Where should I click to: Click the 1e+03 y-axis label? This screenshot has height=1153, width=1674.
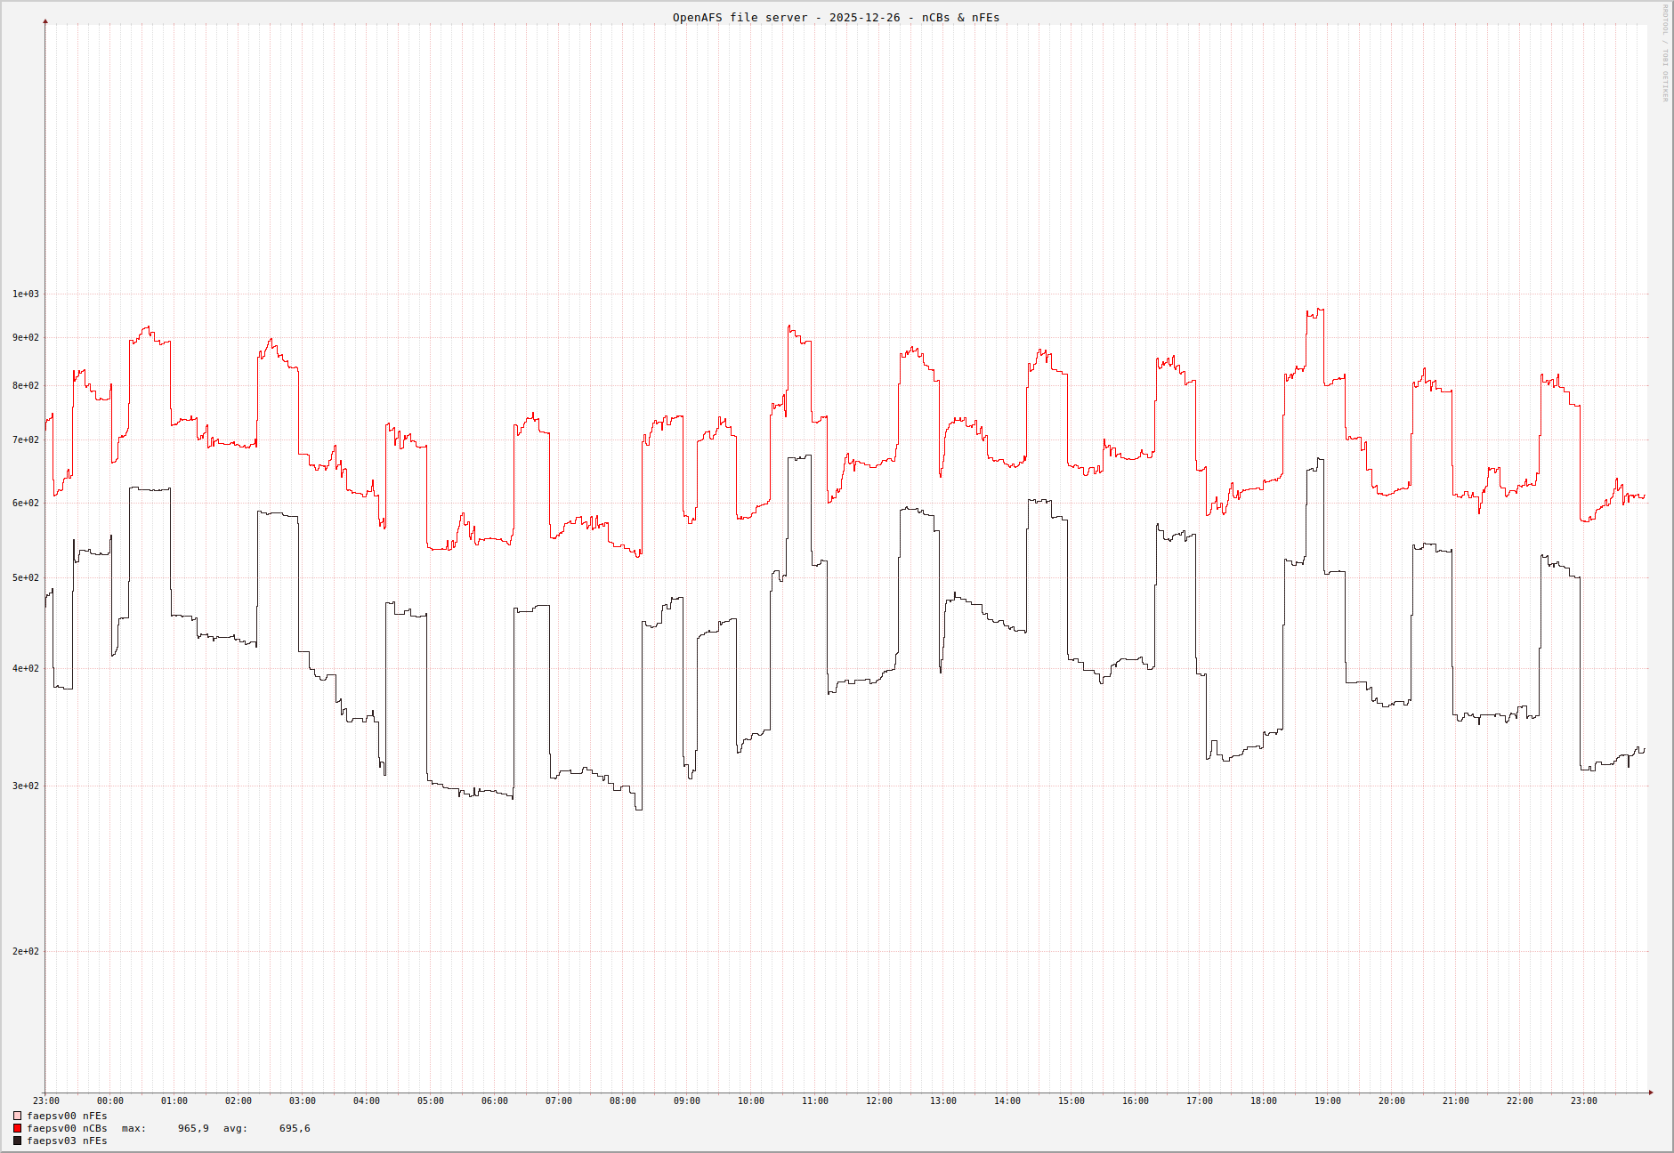25,294
